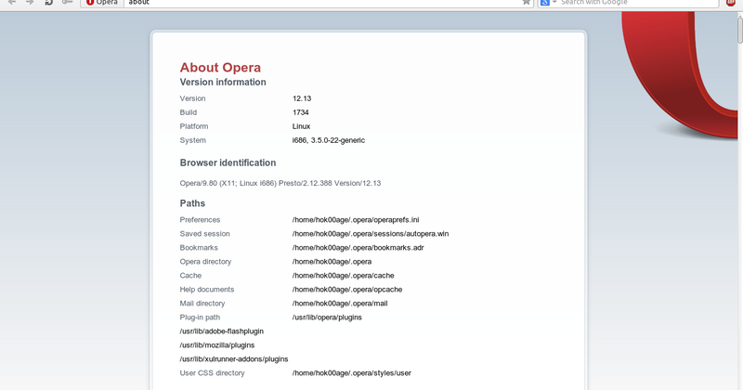
Task: Go forward with the forward arrow
Action: coord(30,2)
